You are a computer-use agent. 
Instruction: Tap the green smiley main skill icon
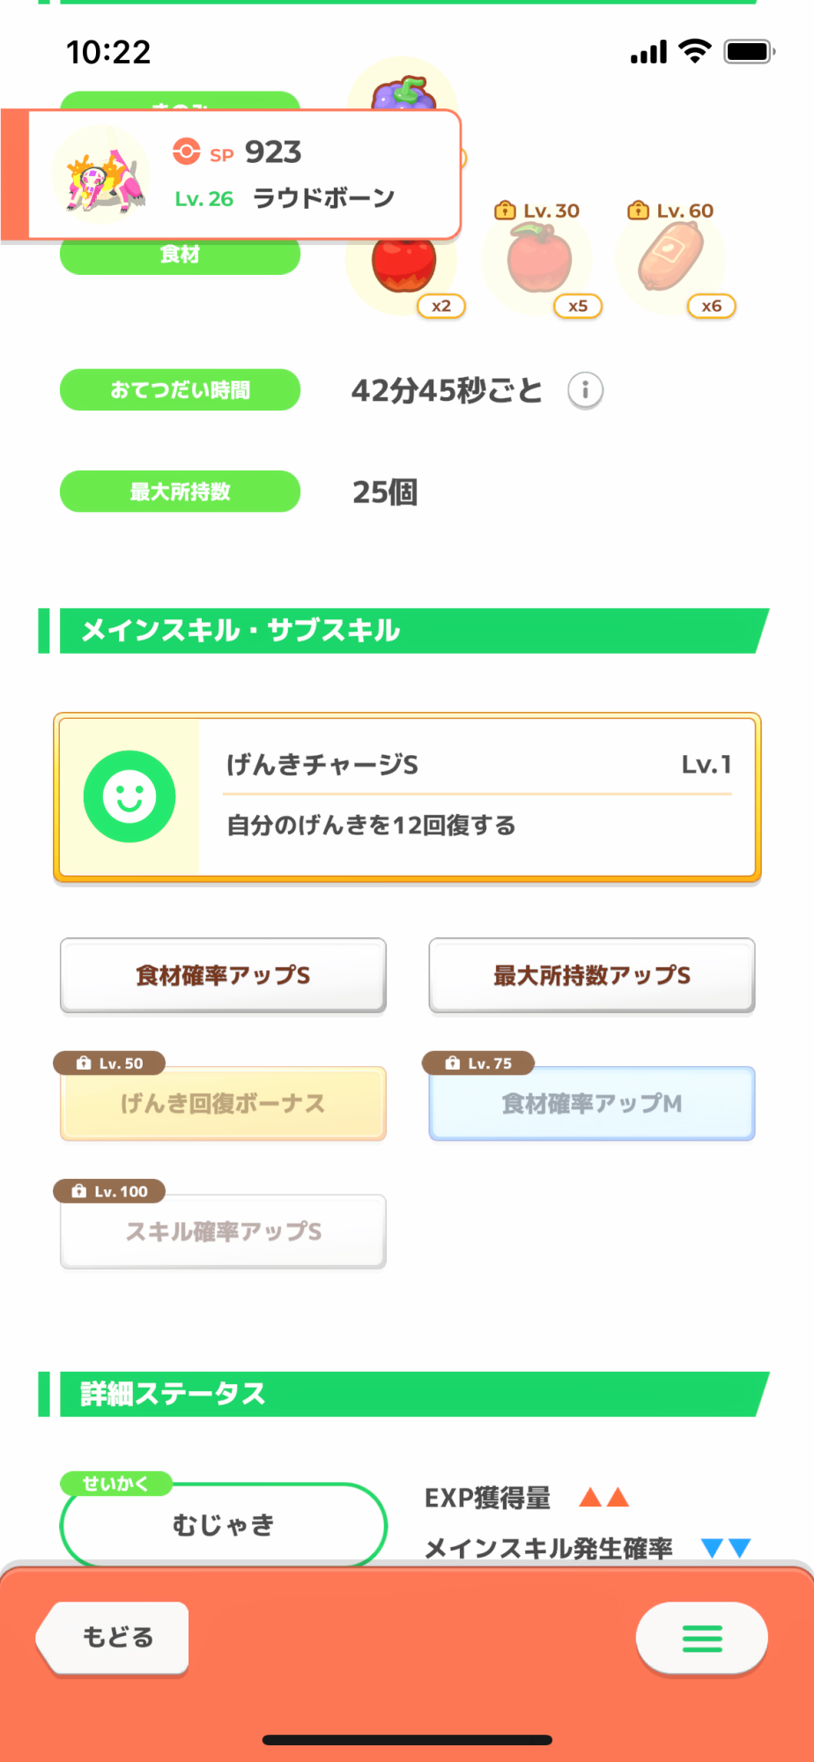(x=129, y=796)
